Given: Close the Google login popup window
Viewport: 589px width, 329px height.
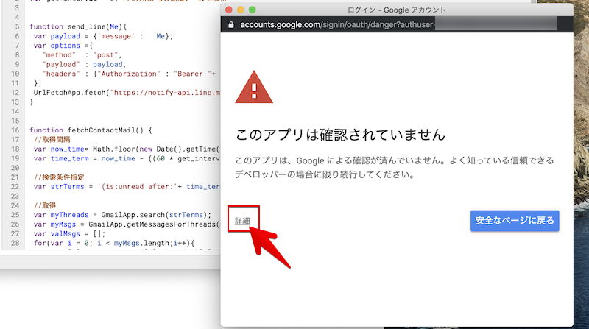Looking at the screenshot, I should pos(229,10).
